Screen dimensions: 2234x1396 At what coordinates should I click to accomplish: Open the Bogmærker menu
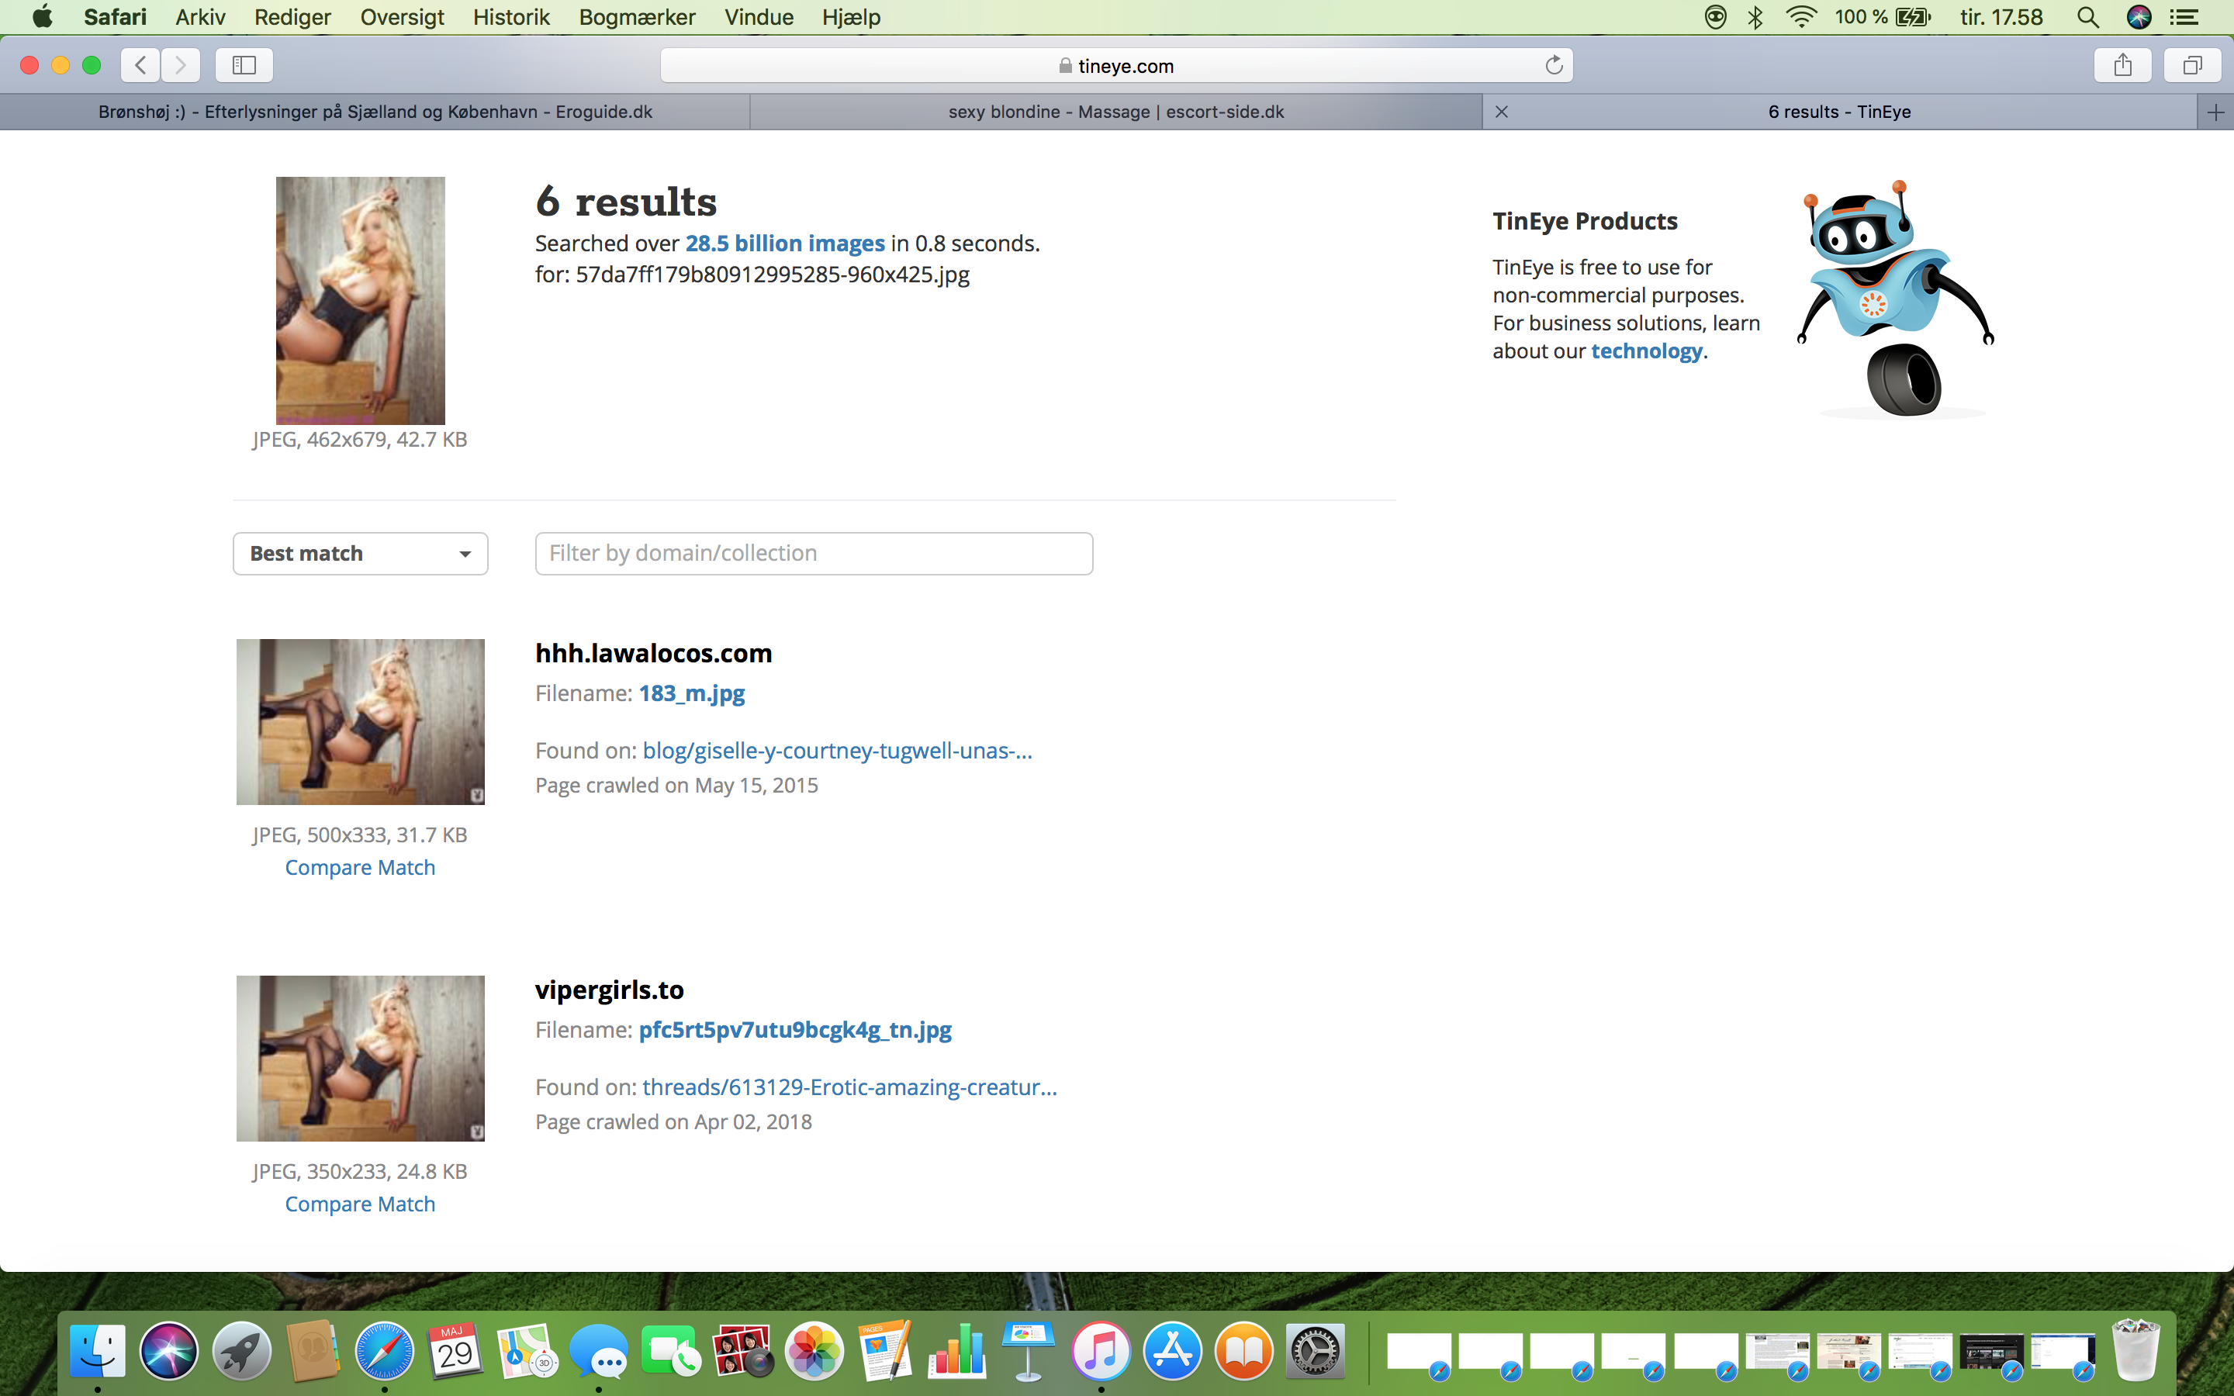pos(637,16)
